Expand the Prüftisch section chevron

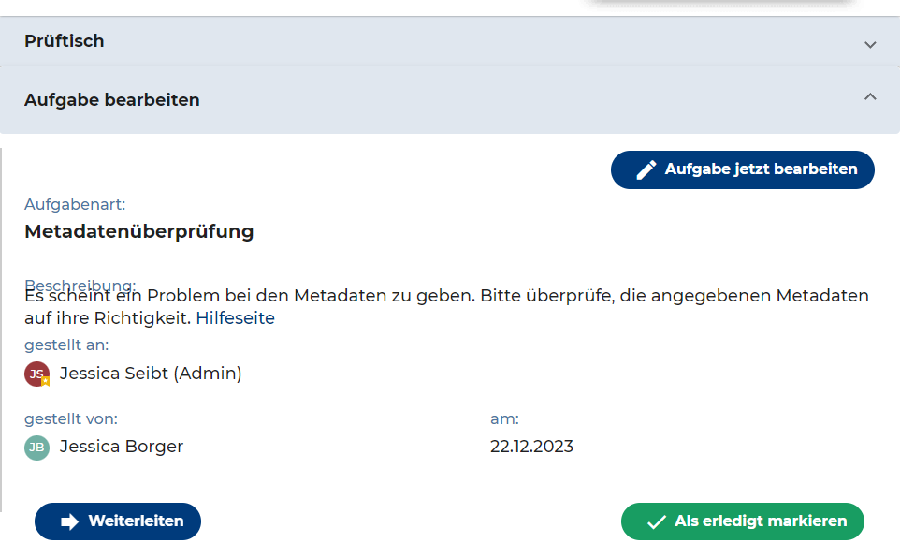pyautogui.click(x=870, y=44)
